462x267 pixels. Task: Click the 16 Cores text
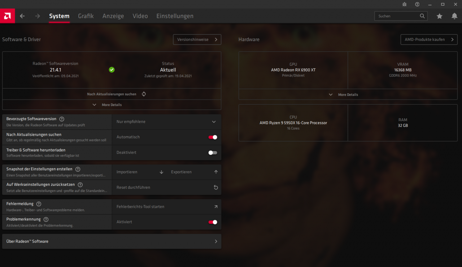coord(293,128)
